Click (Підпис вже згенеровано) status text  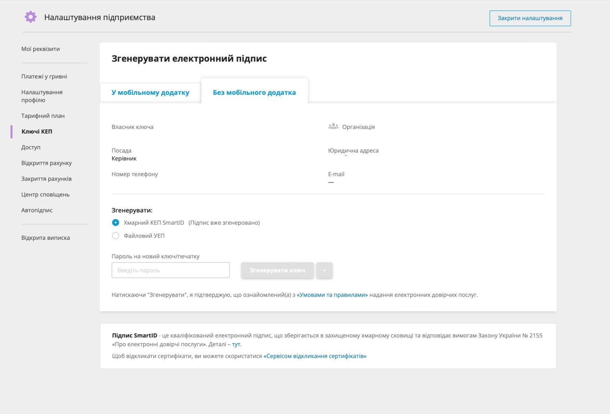[224, 222]
